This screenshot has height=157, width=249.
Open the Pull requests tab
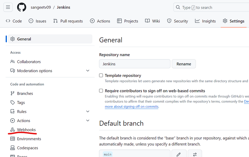68,21
